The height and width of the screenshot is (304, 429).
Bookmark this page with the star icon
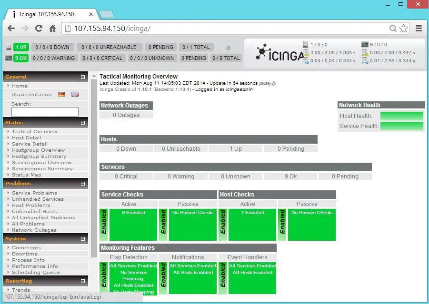[404, 29]
